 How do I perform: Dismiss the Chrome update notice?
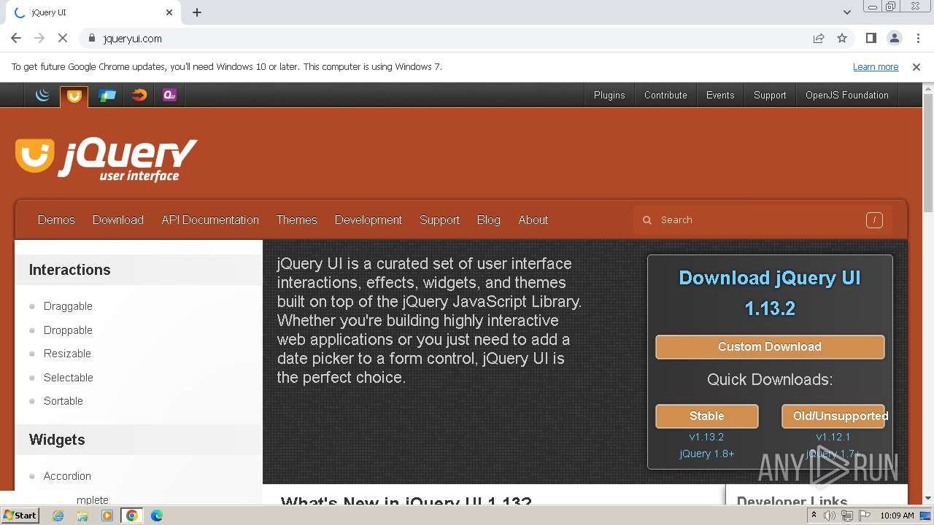click(916, 66)
